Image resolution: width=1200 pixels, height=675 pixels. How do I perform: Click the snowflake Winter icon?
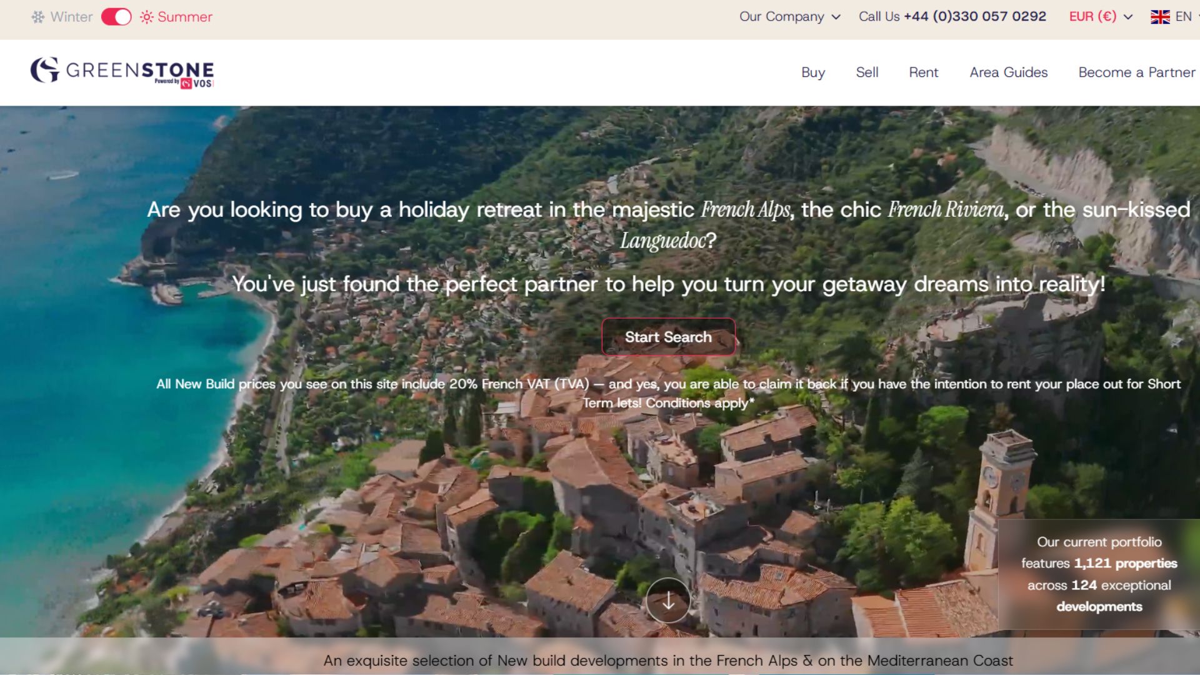pos(38,17)
